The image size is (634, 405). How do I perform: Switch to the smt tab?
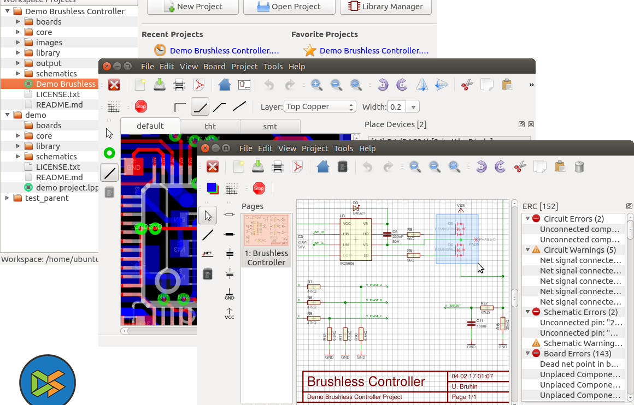point(270,126)
